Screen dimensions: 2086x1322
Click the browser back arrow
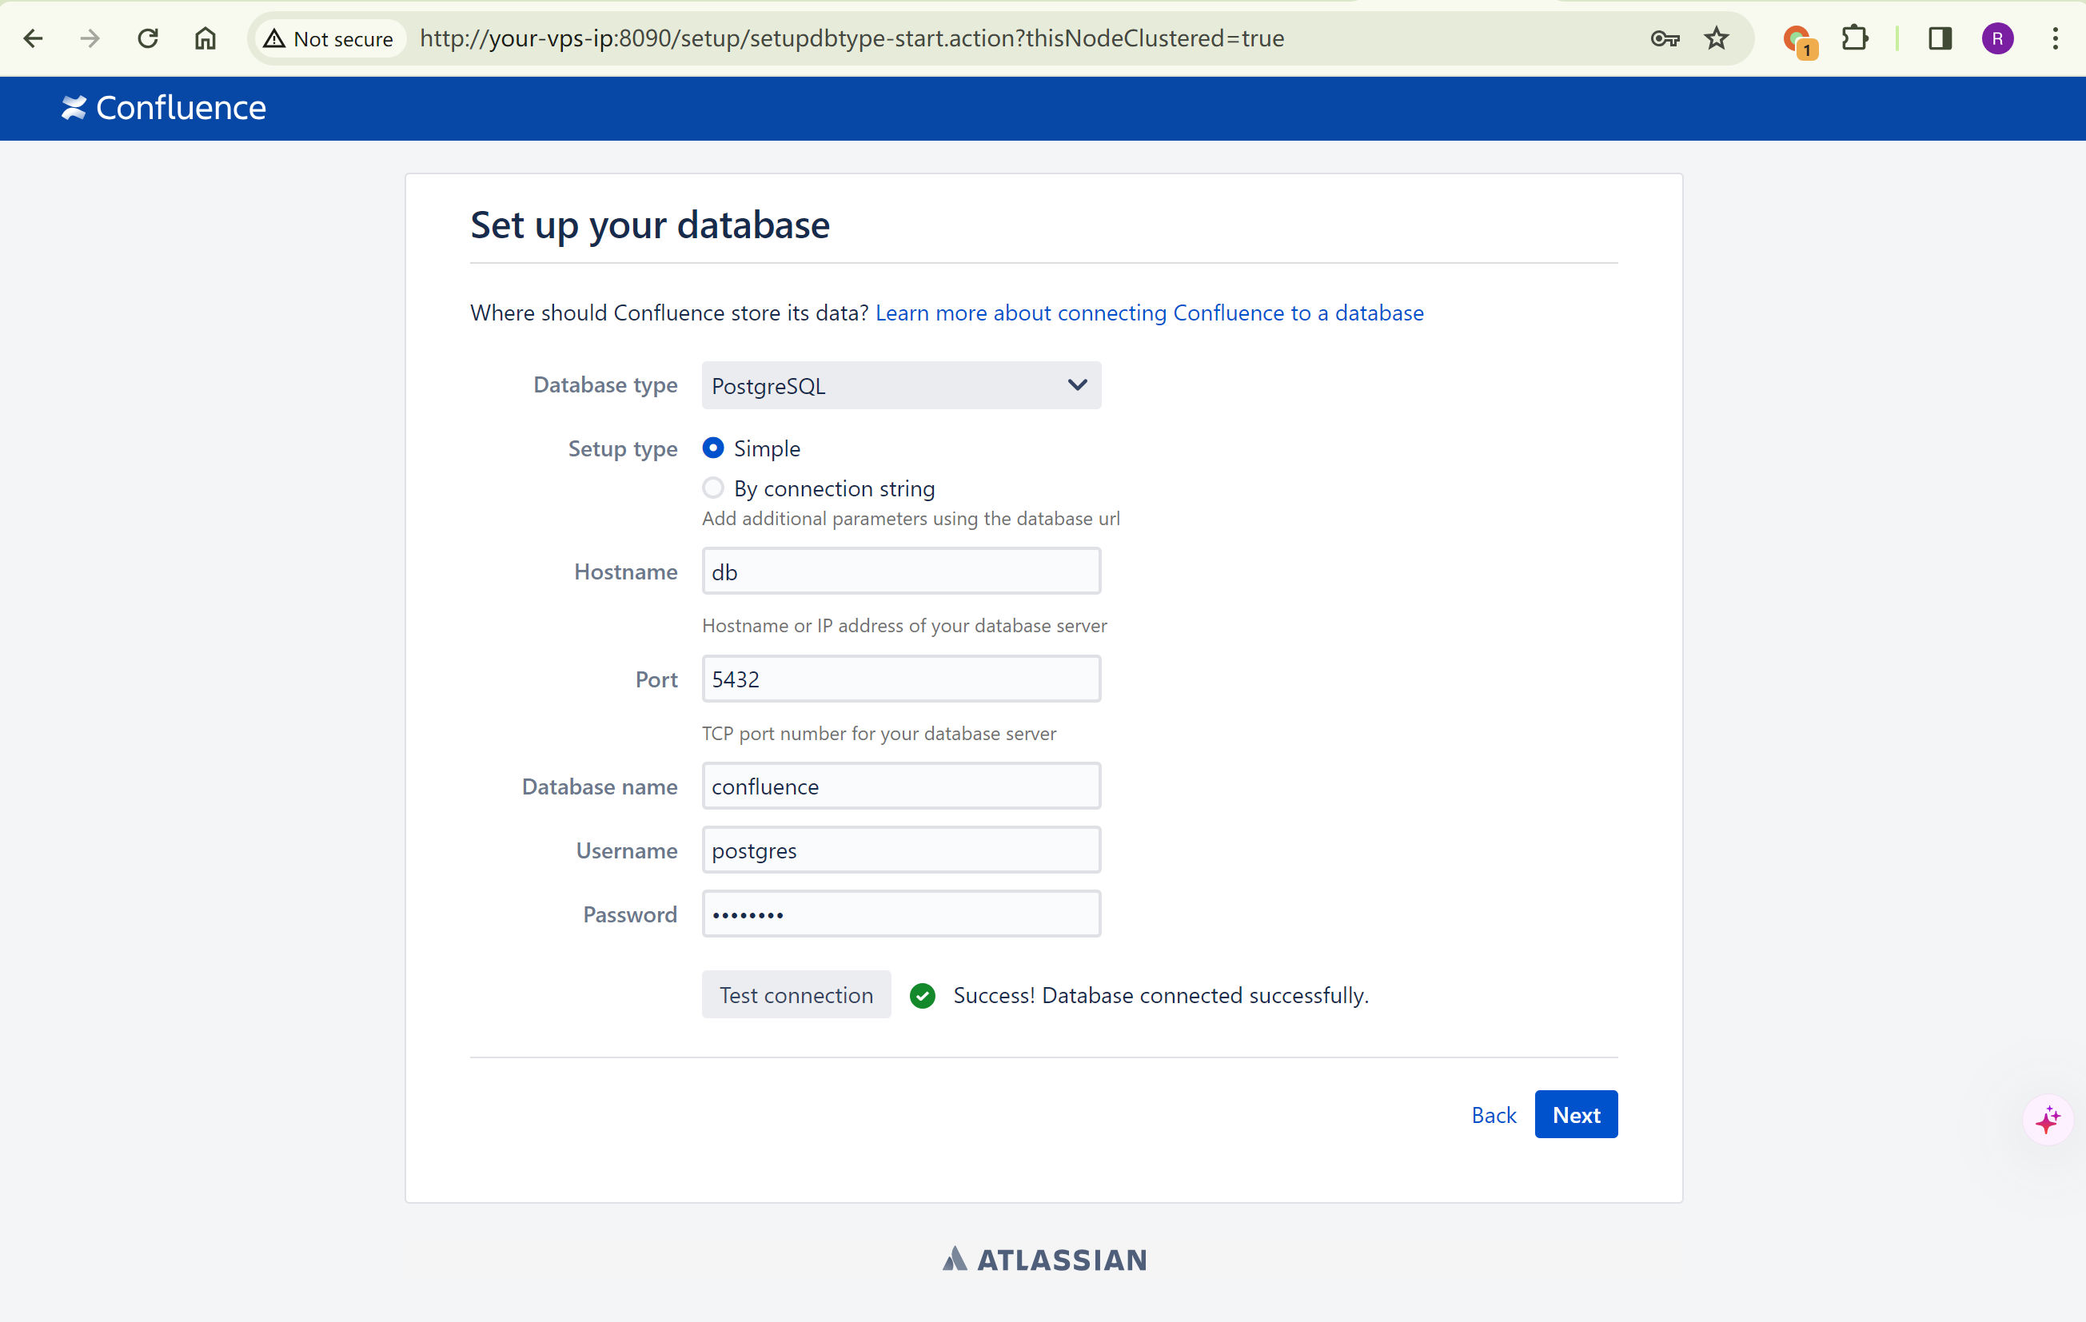[x=33, y=38]
